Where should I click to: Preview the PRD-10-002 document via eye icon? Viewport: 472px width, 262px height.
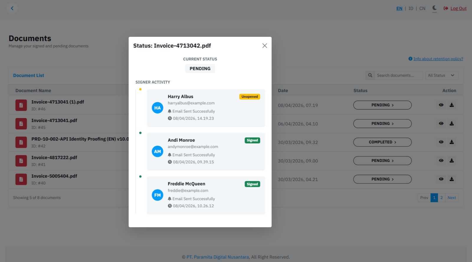(441, 142)
